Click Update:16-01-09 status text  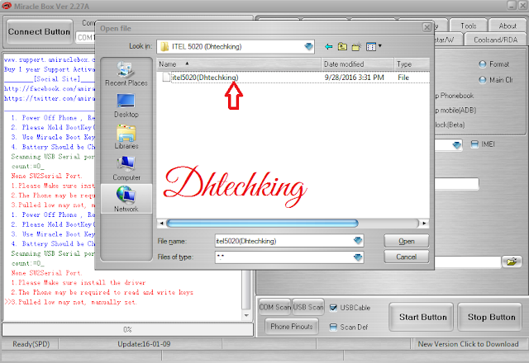[144, 344]
